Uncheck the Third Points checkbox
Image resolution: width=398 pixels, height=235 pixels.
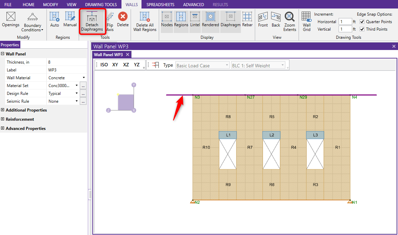(x=362, y=29)
